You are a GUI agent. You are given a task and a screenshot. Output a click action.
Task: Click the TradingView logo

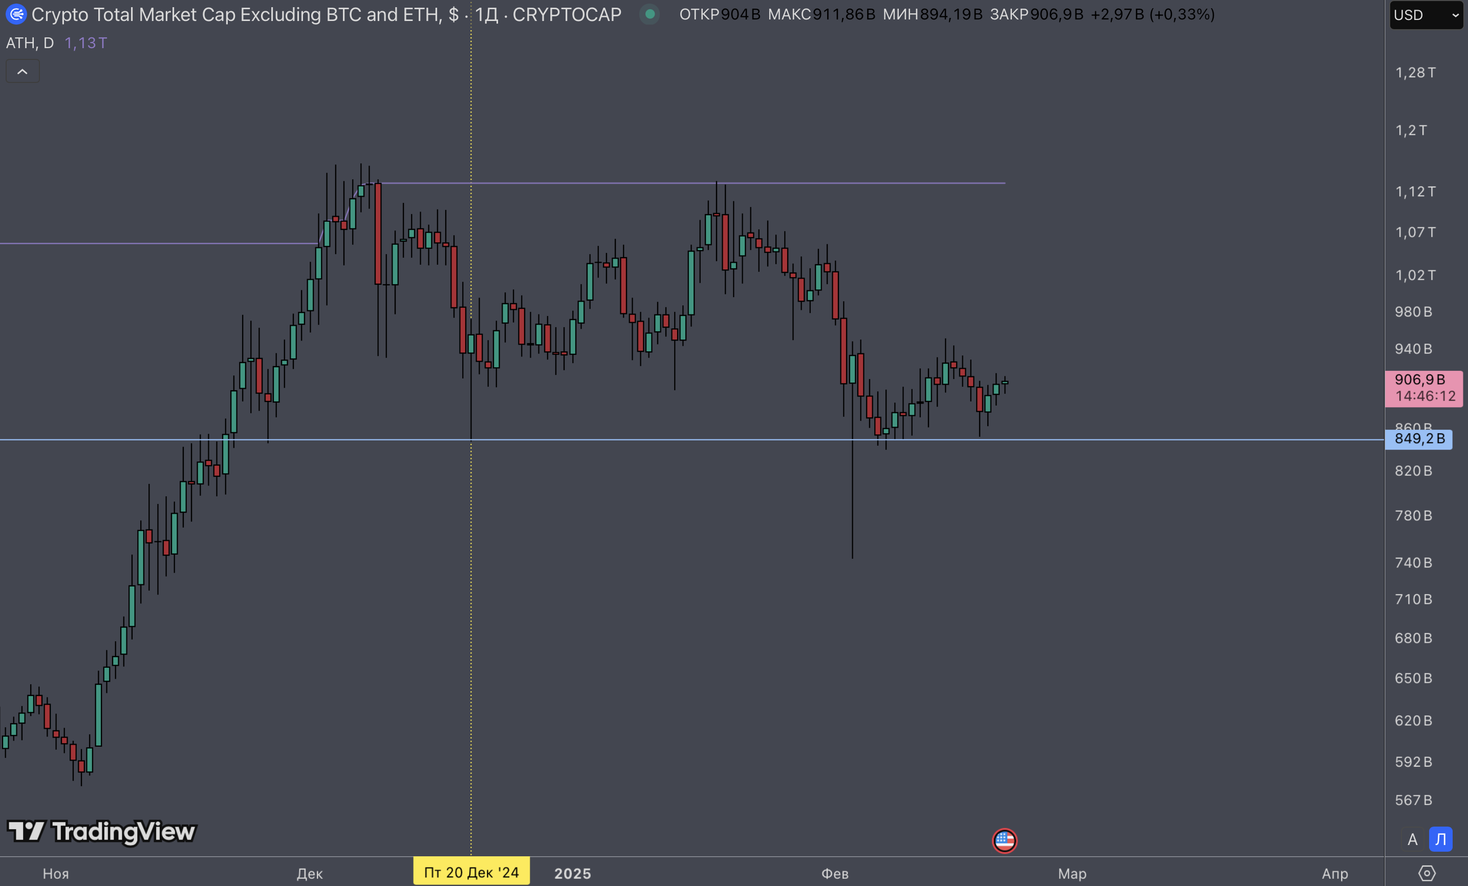101,831
